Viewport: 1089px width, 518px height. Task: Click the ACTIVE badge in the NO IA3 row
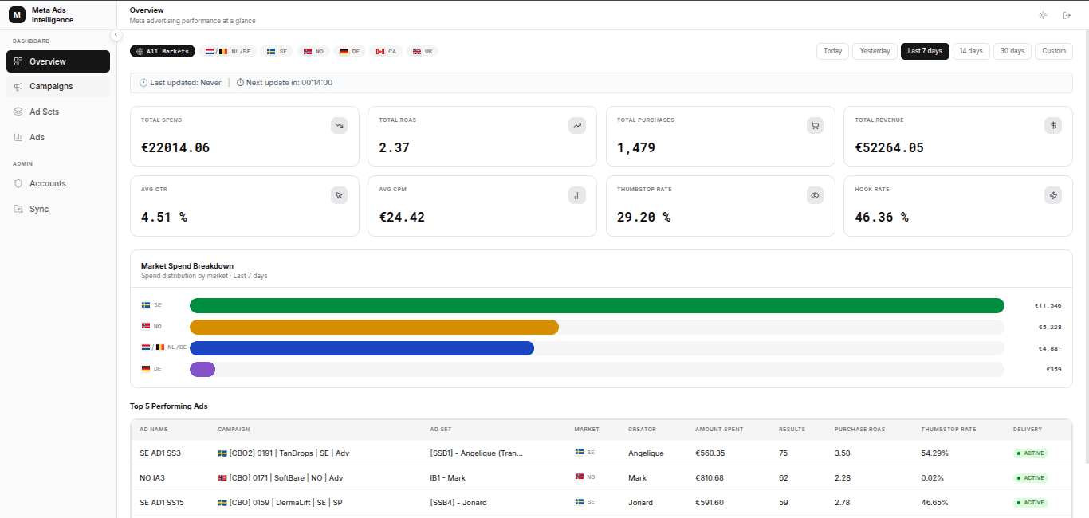tap(1031, 478)
